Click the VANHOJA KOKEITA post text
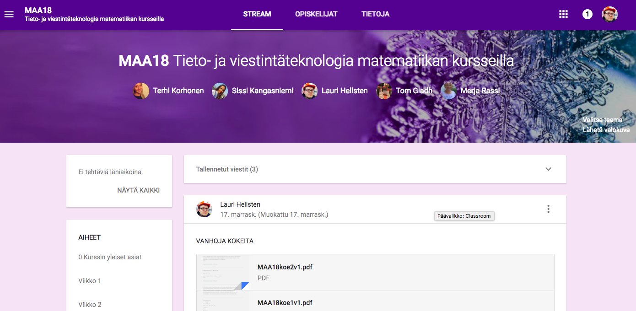The image size is (636, 311). pos(225,241)
